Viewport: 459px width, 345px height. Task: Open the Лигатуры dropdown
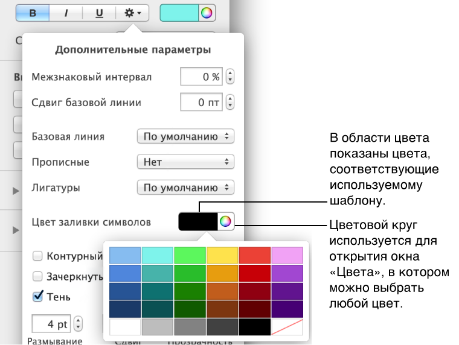click(185, 188)
